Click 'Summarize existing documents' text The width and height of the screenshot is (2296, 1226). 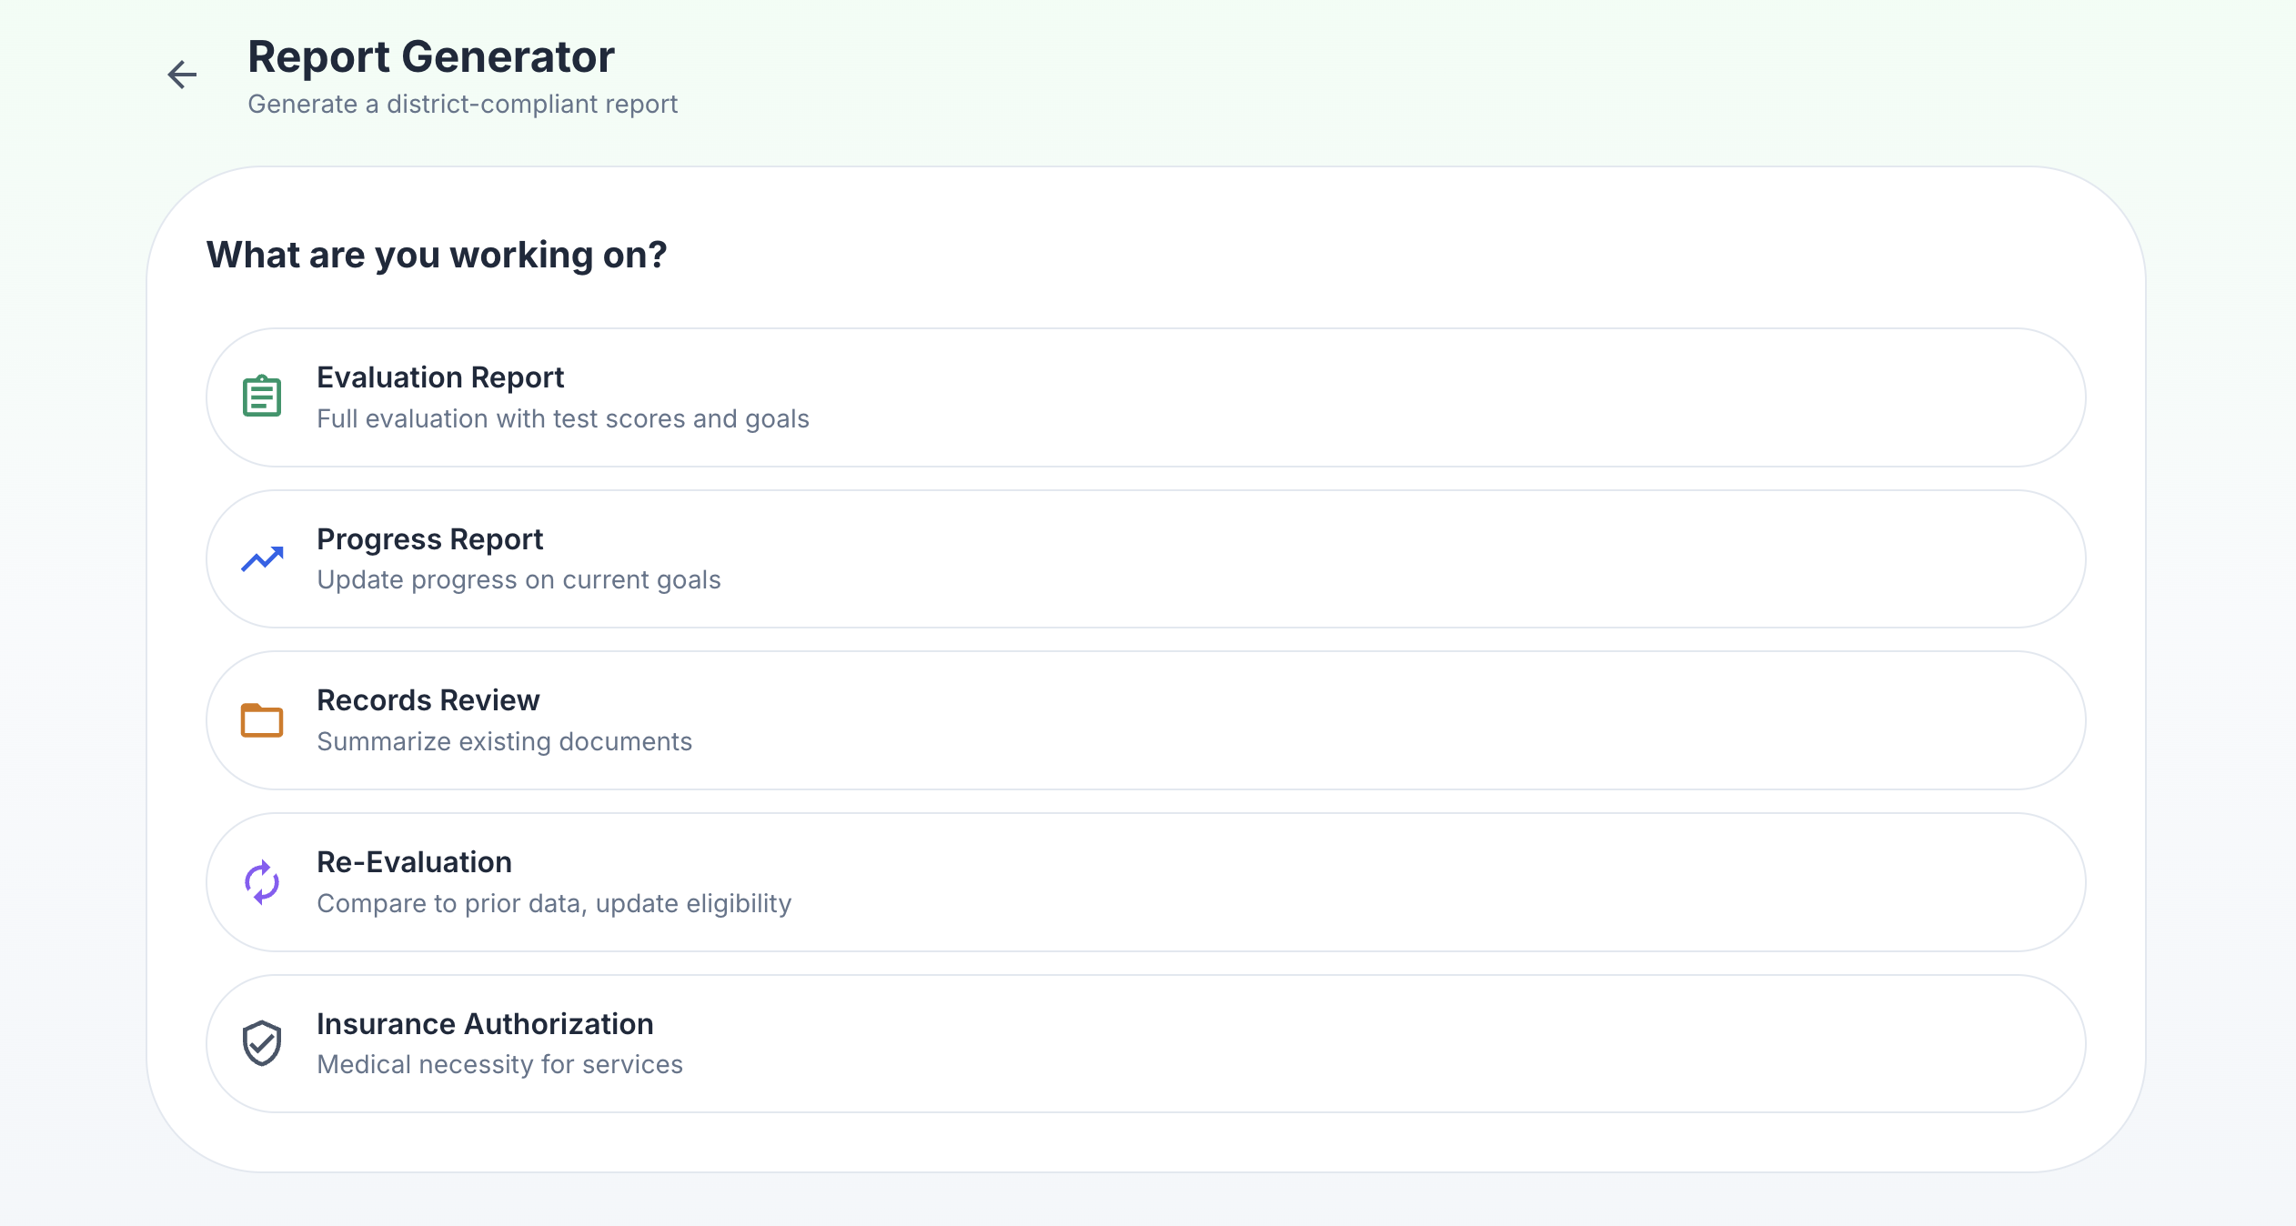point(504,741)
